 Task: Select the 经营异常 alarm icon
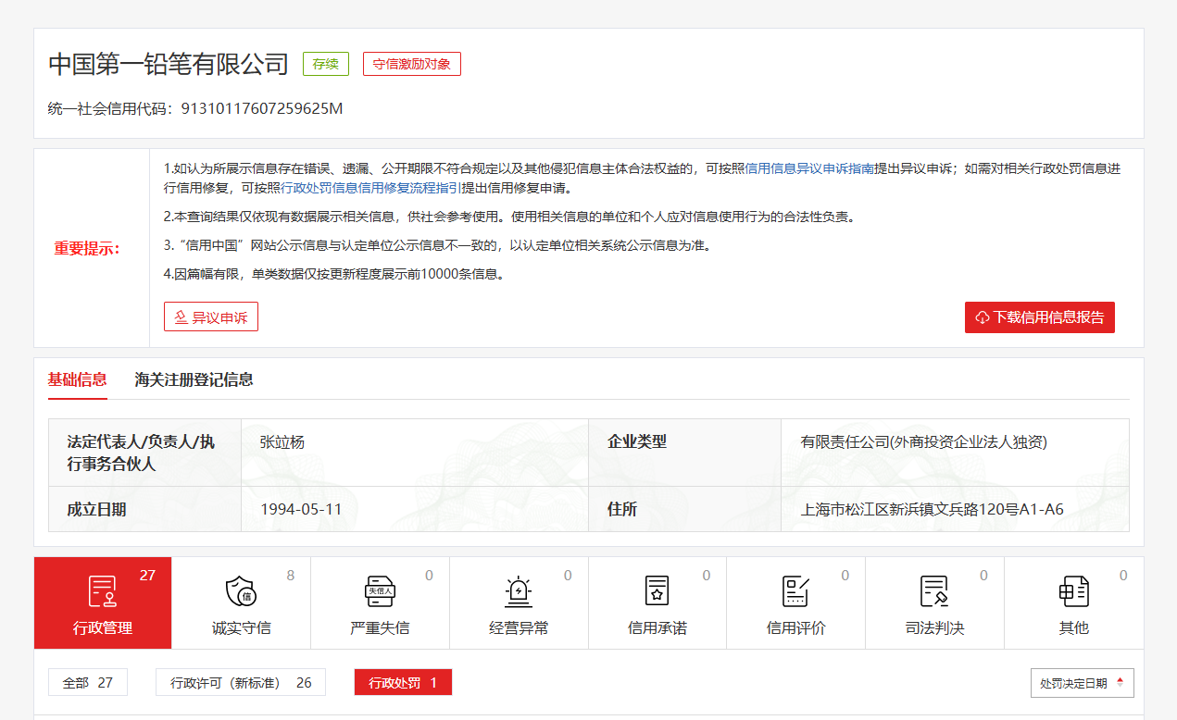(x=519, y=590)
